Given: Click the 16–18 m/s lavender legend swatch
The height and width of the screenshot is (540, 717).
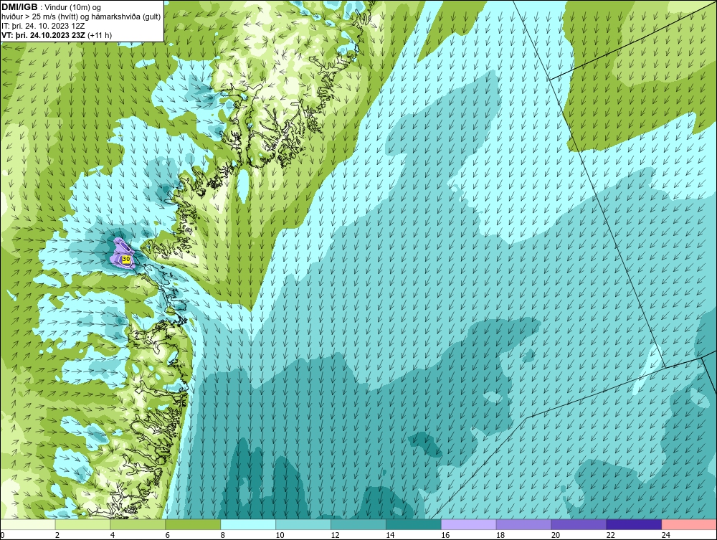Looking at the screenshot, I should coord(469,524).
